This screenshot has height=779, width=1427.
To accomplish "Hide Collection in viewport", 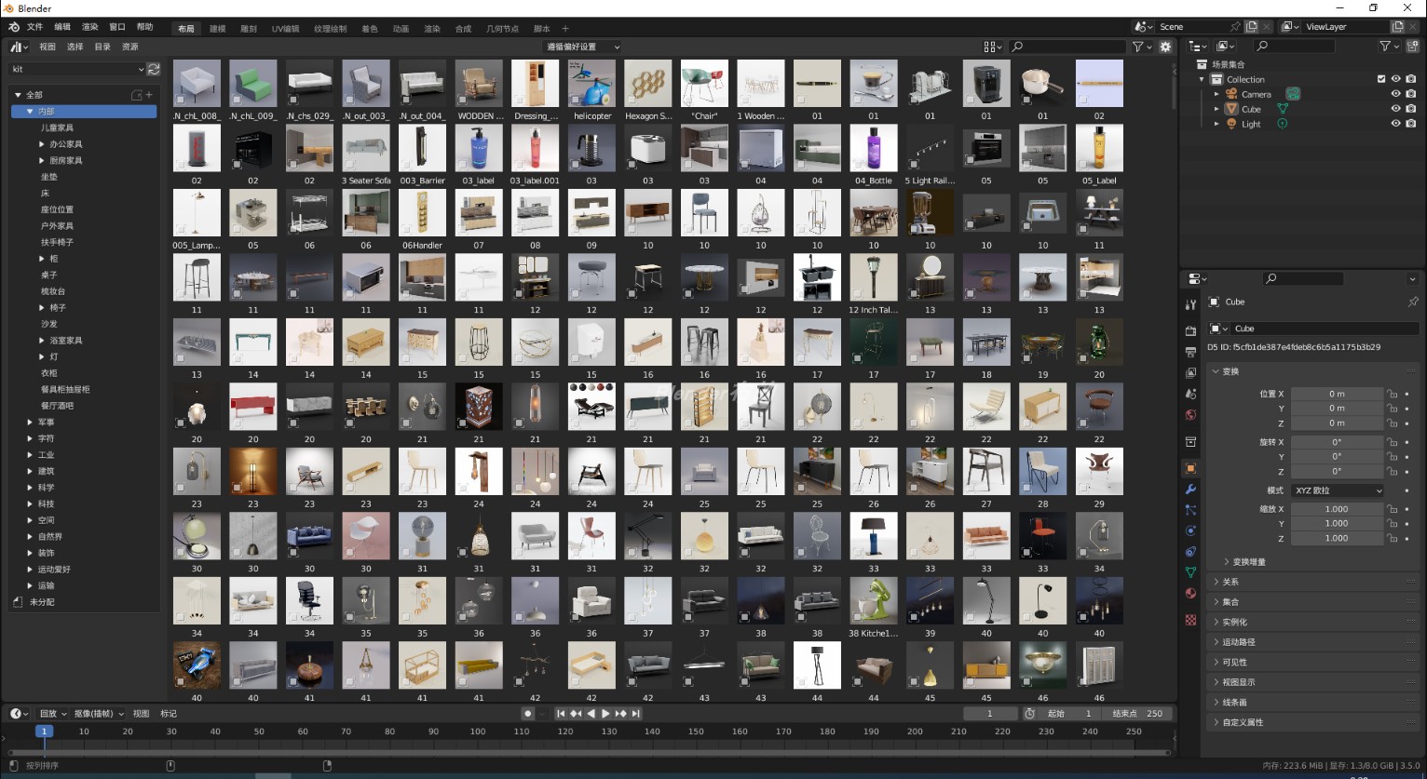I will [1395, 79].
